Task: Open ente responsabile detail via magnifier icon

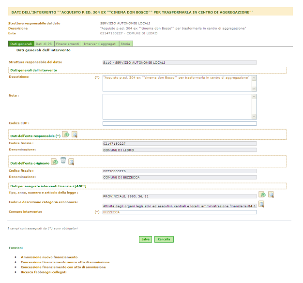Action: 75,134
